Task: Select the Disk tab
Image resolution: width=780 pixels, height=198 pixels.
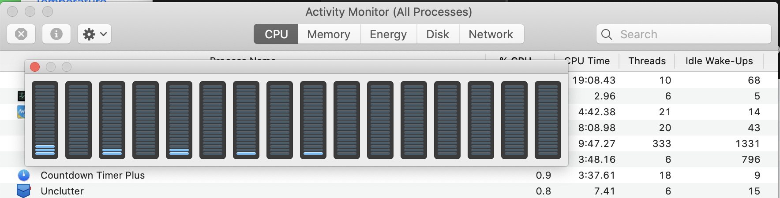Action: [x=438, y=34]
